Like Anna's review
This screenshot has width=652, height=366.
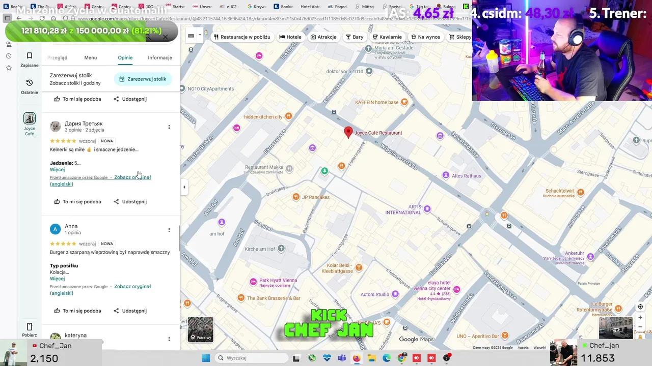[x=78, y=311]
